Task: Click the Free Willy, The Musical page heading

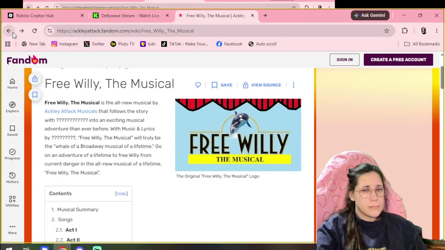Action: point(110,84)
